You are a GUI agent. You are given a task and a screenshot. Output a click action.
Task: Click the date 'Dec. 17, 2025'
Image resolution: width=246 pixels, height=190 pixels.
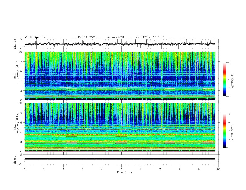point(87,37)
